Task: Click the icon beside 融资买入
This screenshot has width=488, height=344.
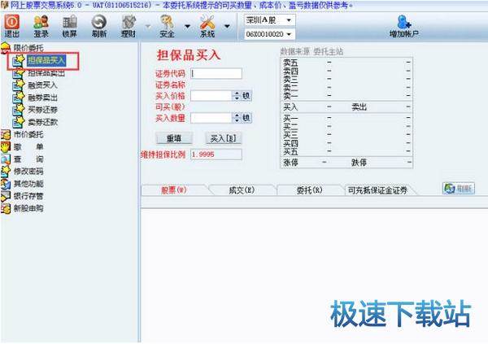Action: [x=19, y=85]
